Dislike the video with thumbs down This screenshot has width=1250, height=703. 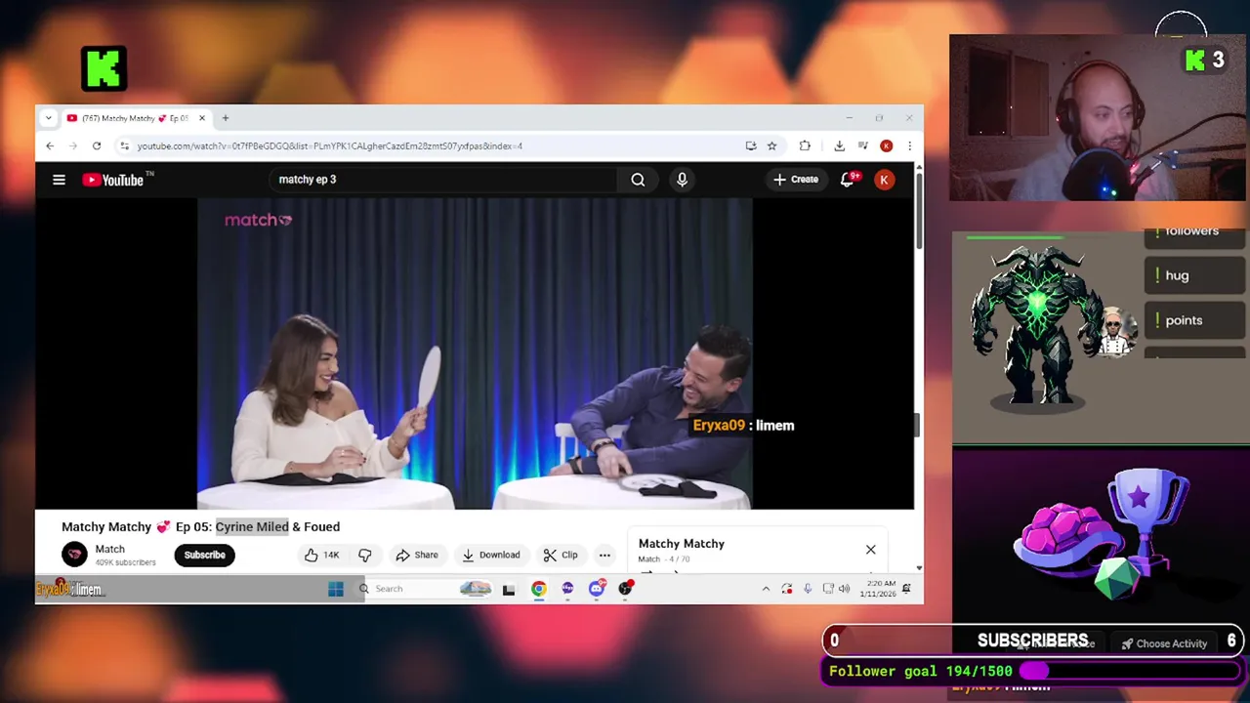click(x=364, y=555)
